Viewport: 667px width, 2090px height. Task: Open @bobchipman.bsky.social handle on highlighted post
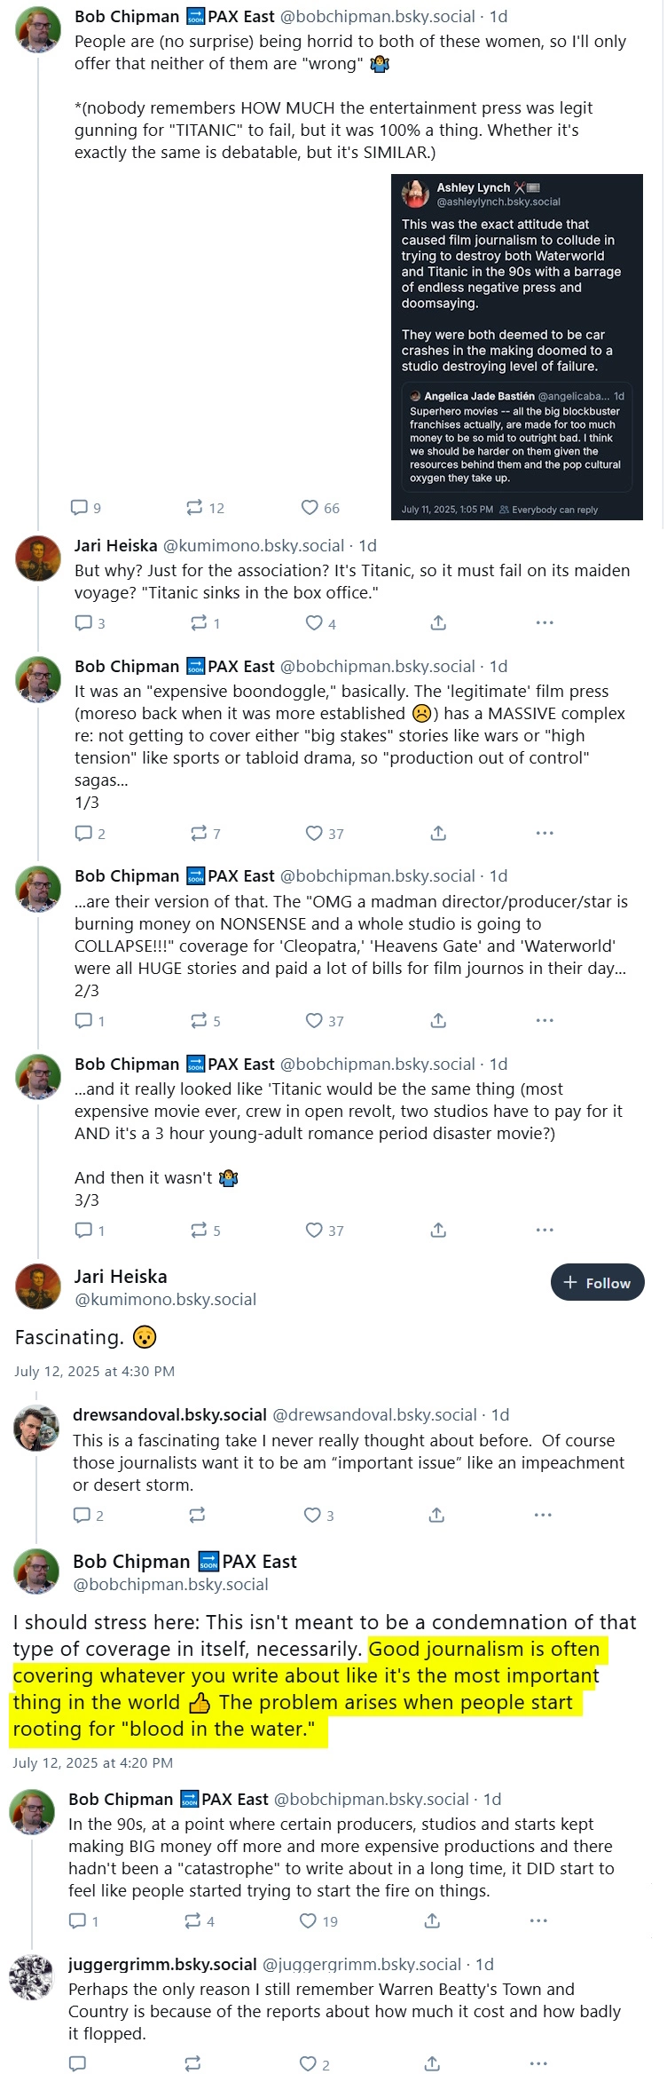170,1585
